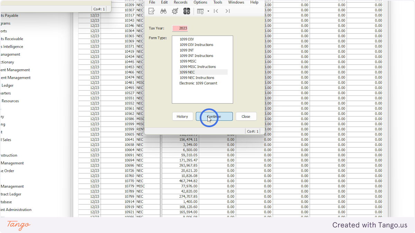Image resolution: width=415 pixels, height=233 pixels.
Task: Open the File menu
Action: pyautogui.click(x=152, y=2)
